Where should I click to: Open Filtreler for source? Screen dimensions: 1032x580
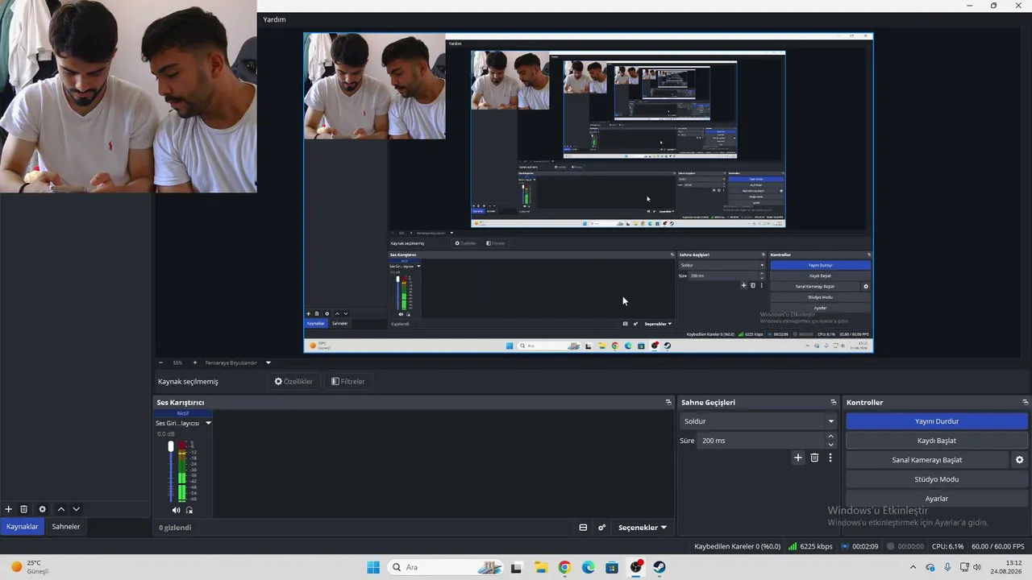click(348, 382)
